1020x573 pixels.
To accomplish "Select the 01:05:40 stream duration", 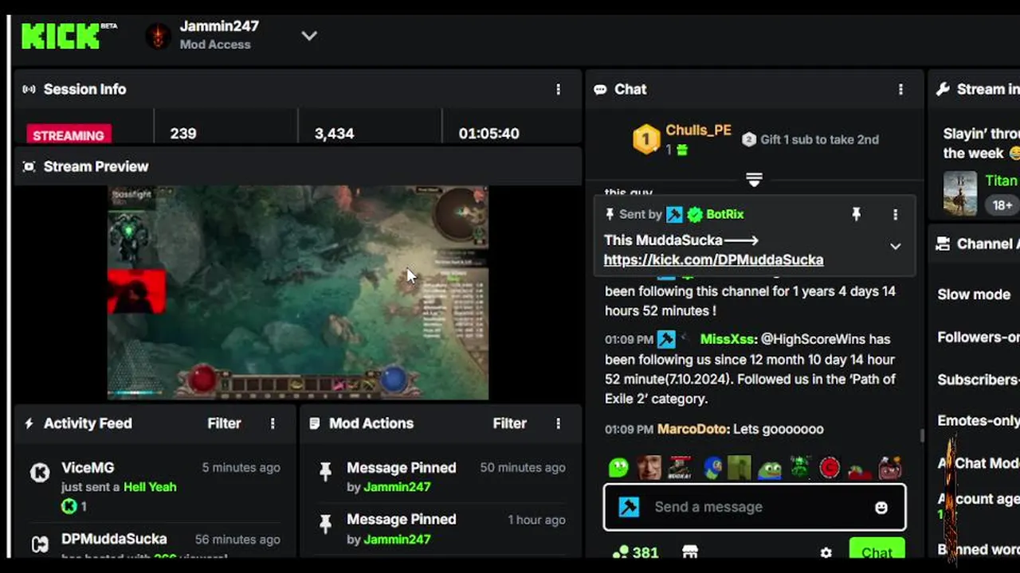I will tap(488, 134).
